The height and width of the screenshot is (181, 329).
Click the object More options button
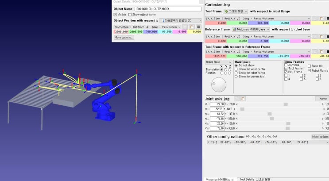coord(124,37)
